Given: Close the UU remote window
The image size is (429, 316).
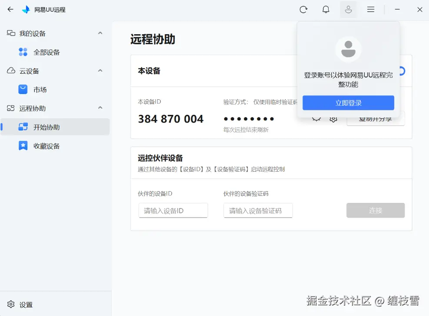Looking at the screenshot, I should [420, 10].
